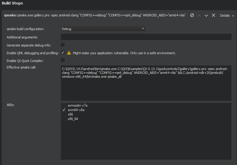Enable Generate separate debug info
The image size is (237, 165).
coord(63,45)
